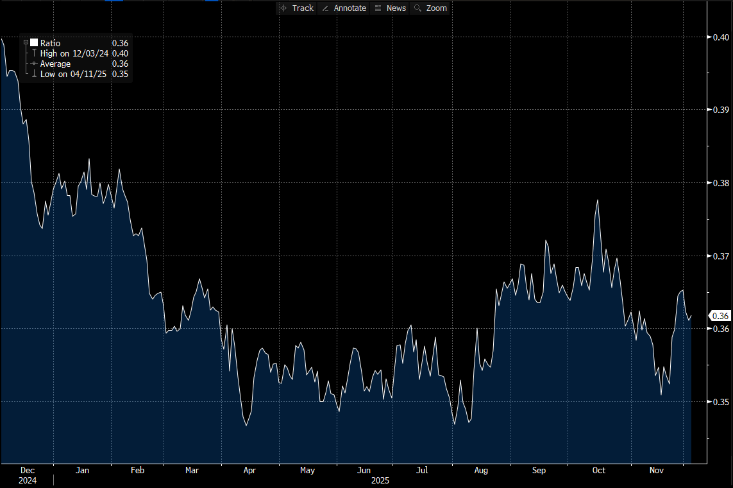
Task: Click the 0.40 y-axis label
Action: 721,37
